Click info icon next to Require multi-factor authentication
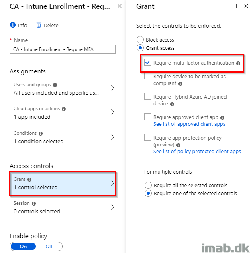This screenshot has width=251, height=253. click(x=238, y=63)
